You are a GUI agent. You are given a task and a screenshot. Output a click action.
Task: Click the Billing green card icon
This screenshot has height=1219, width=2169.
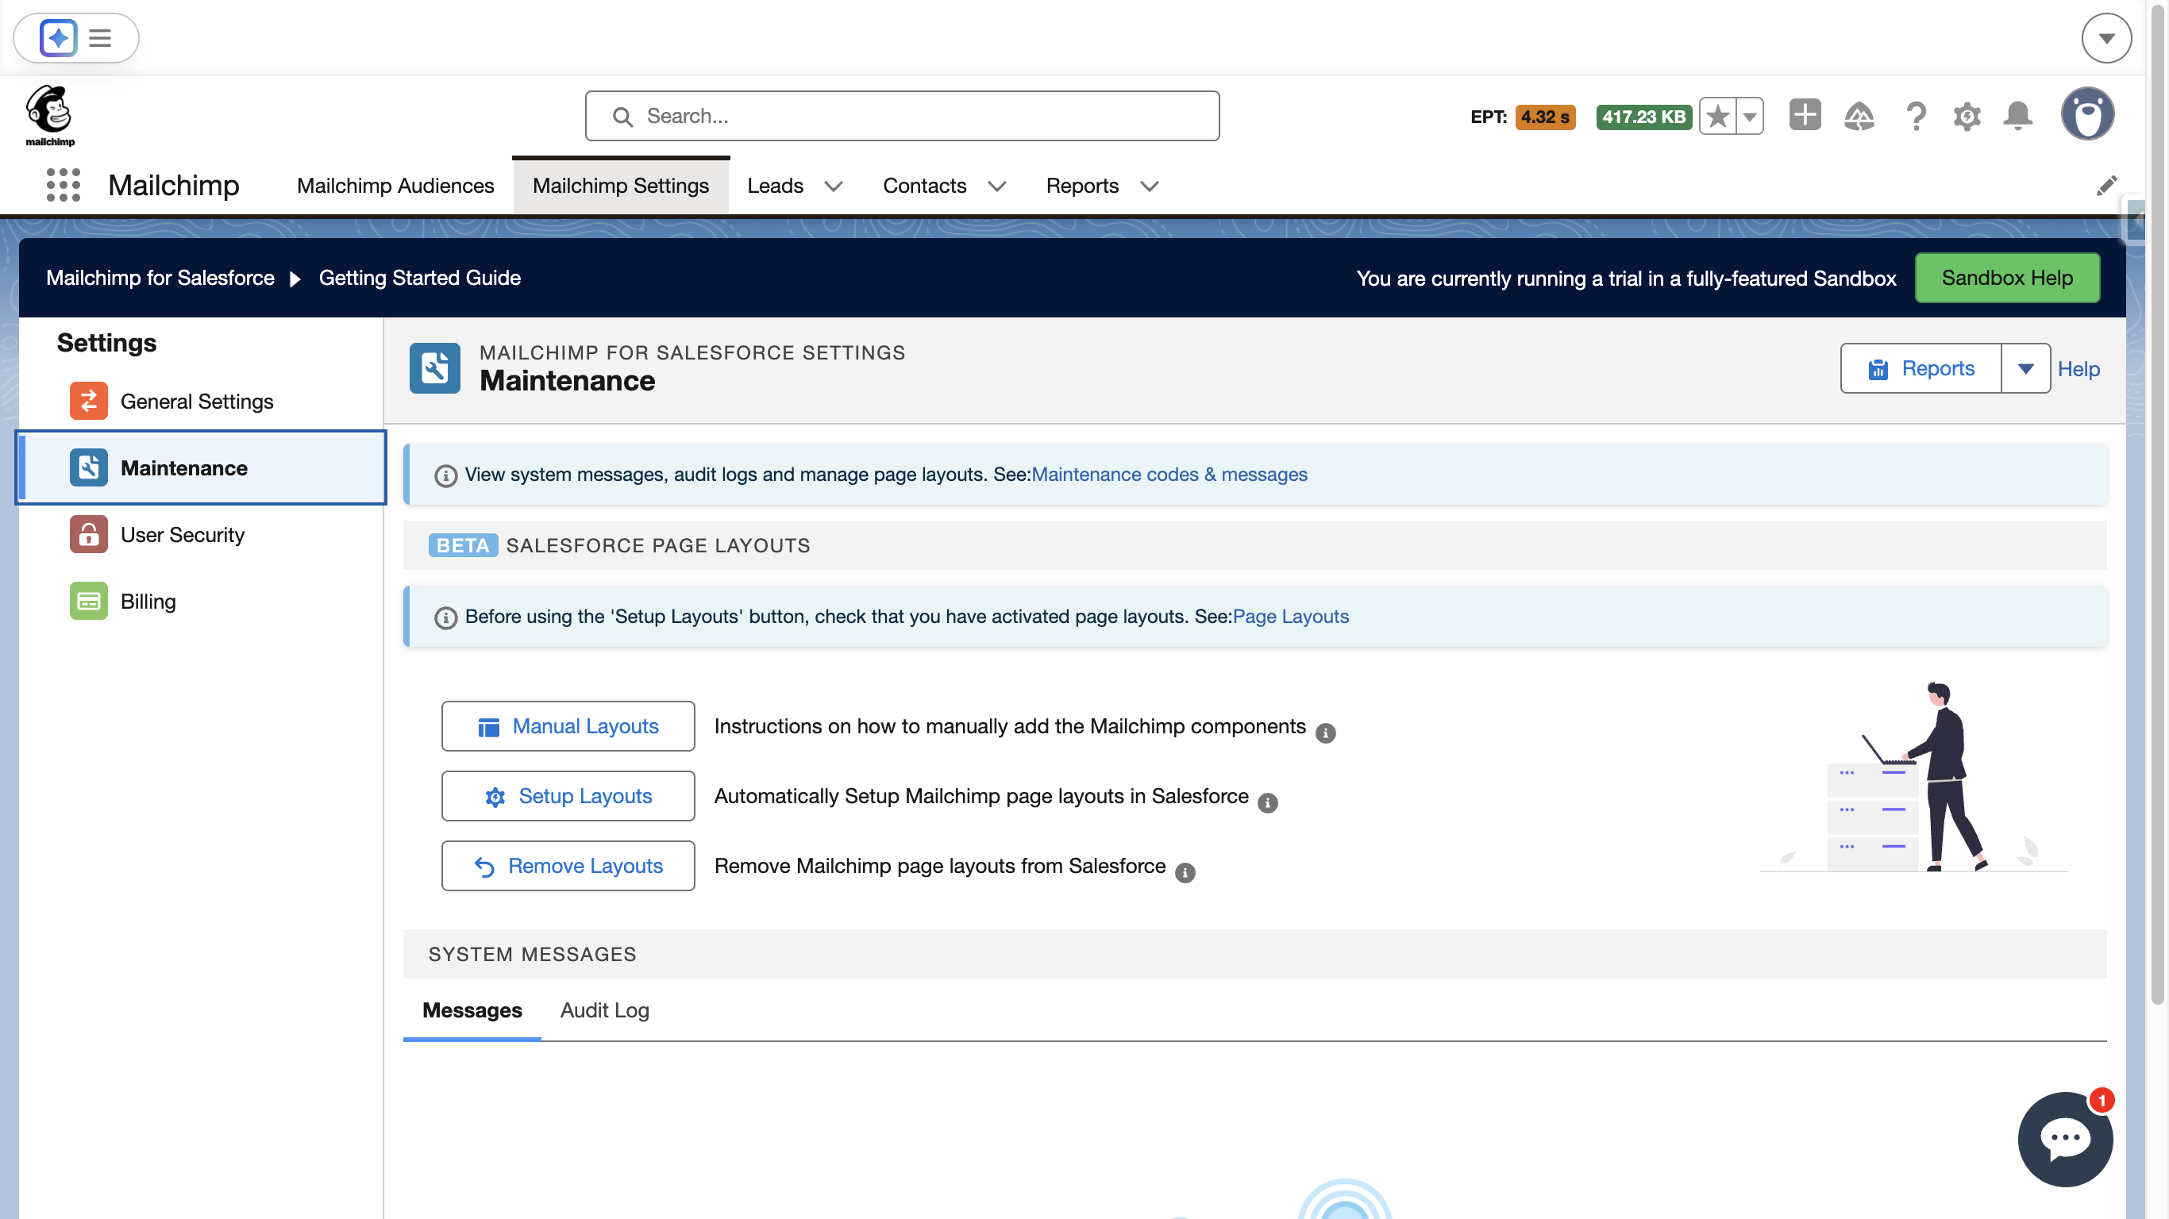point(88,601)
